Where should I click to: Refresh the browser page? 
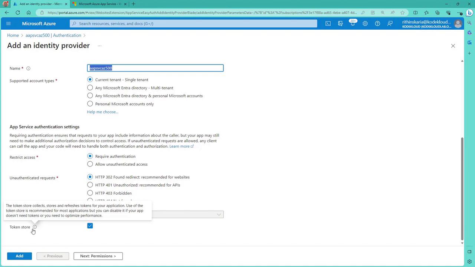click(17, 13)
